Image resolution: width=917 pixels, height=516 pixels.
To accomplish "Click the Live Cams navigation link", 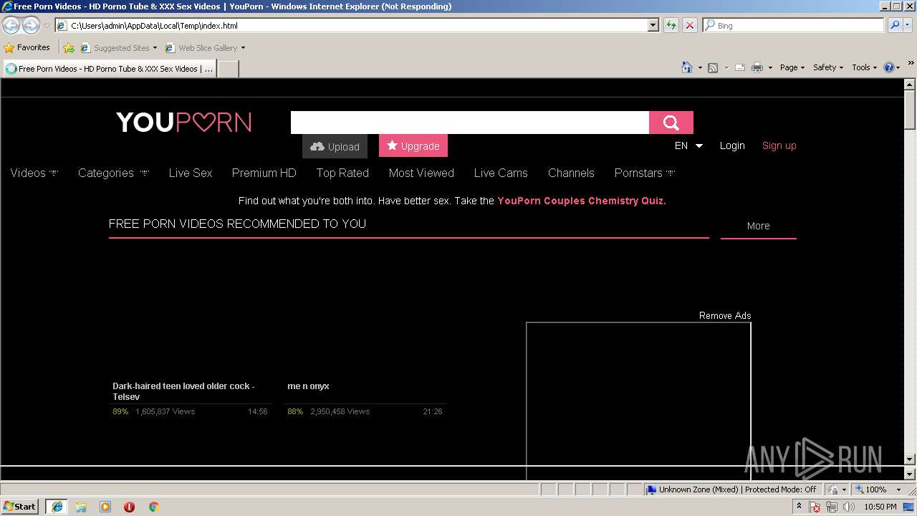I will [501, 173].
